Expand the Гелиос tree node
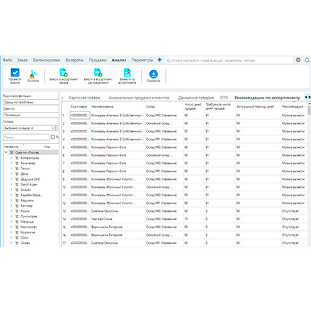Image resolution: width=311 pixels, height=311 pixels. point(11,169)
